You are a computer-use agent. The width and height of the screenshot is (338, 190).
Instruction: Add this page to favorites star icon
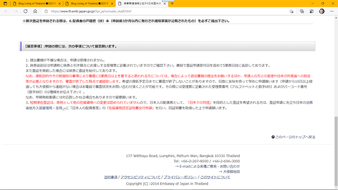[x=292, y=12]
